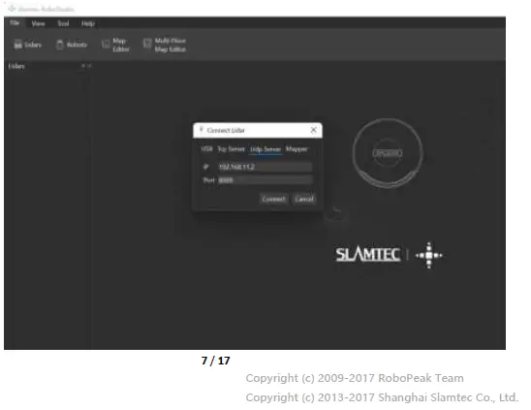This screenshot has width=531, height=410.
Task: Click the Connect button
Action: click(273, 199)
